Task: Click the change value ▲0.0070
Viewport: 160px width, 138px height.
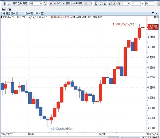Action: [55, 17]
